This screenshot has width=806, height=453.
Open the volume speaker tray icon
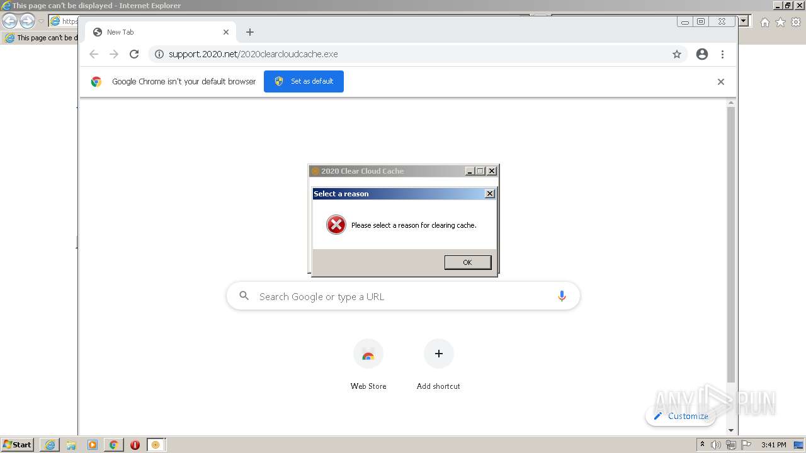coord(716,445)
